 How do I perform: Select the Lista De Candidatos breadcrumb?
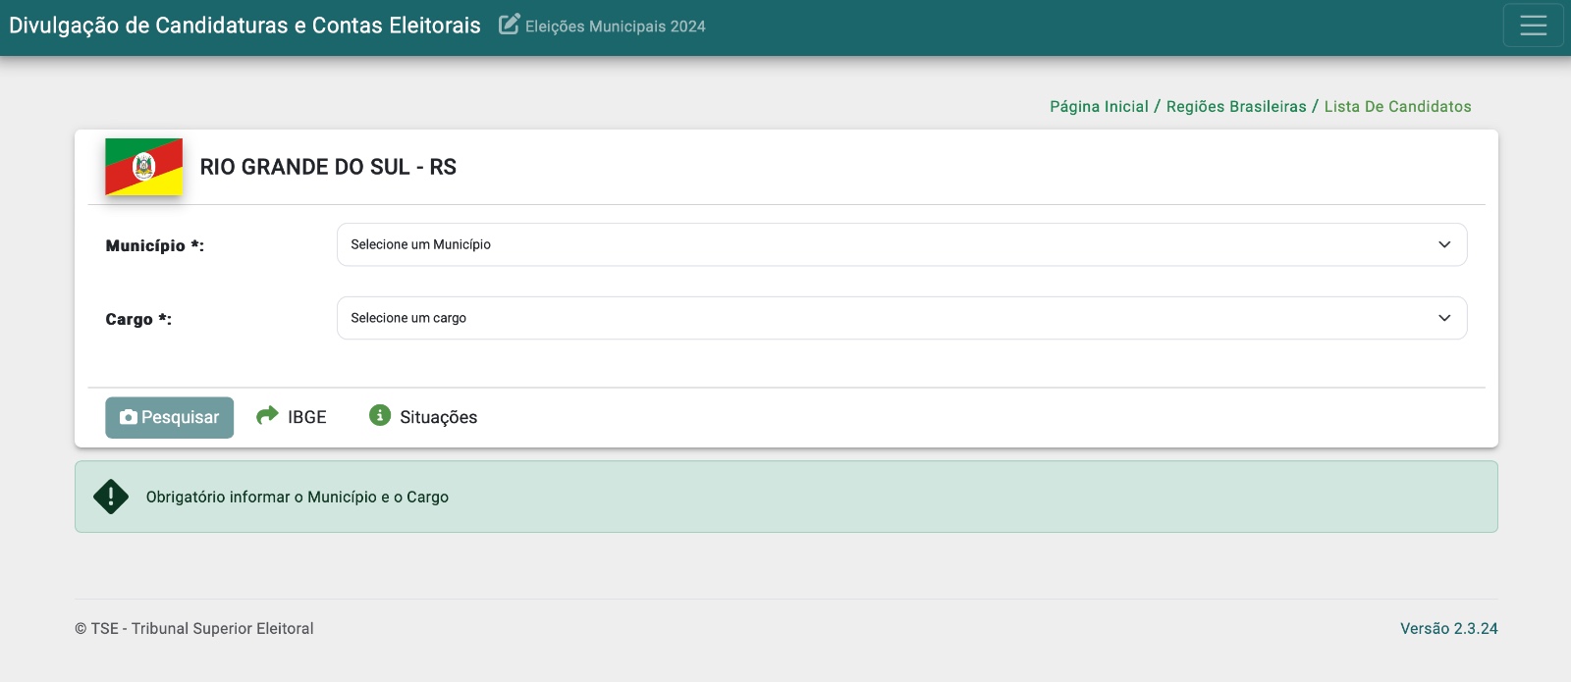(1397, 107)
